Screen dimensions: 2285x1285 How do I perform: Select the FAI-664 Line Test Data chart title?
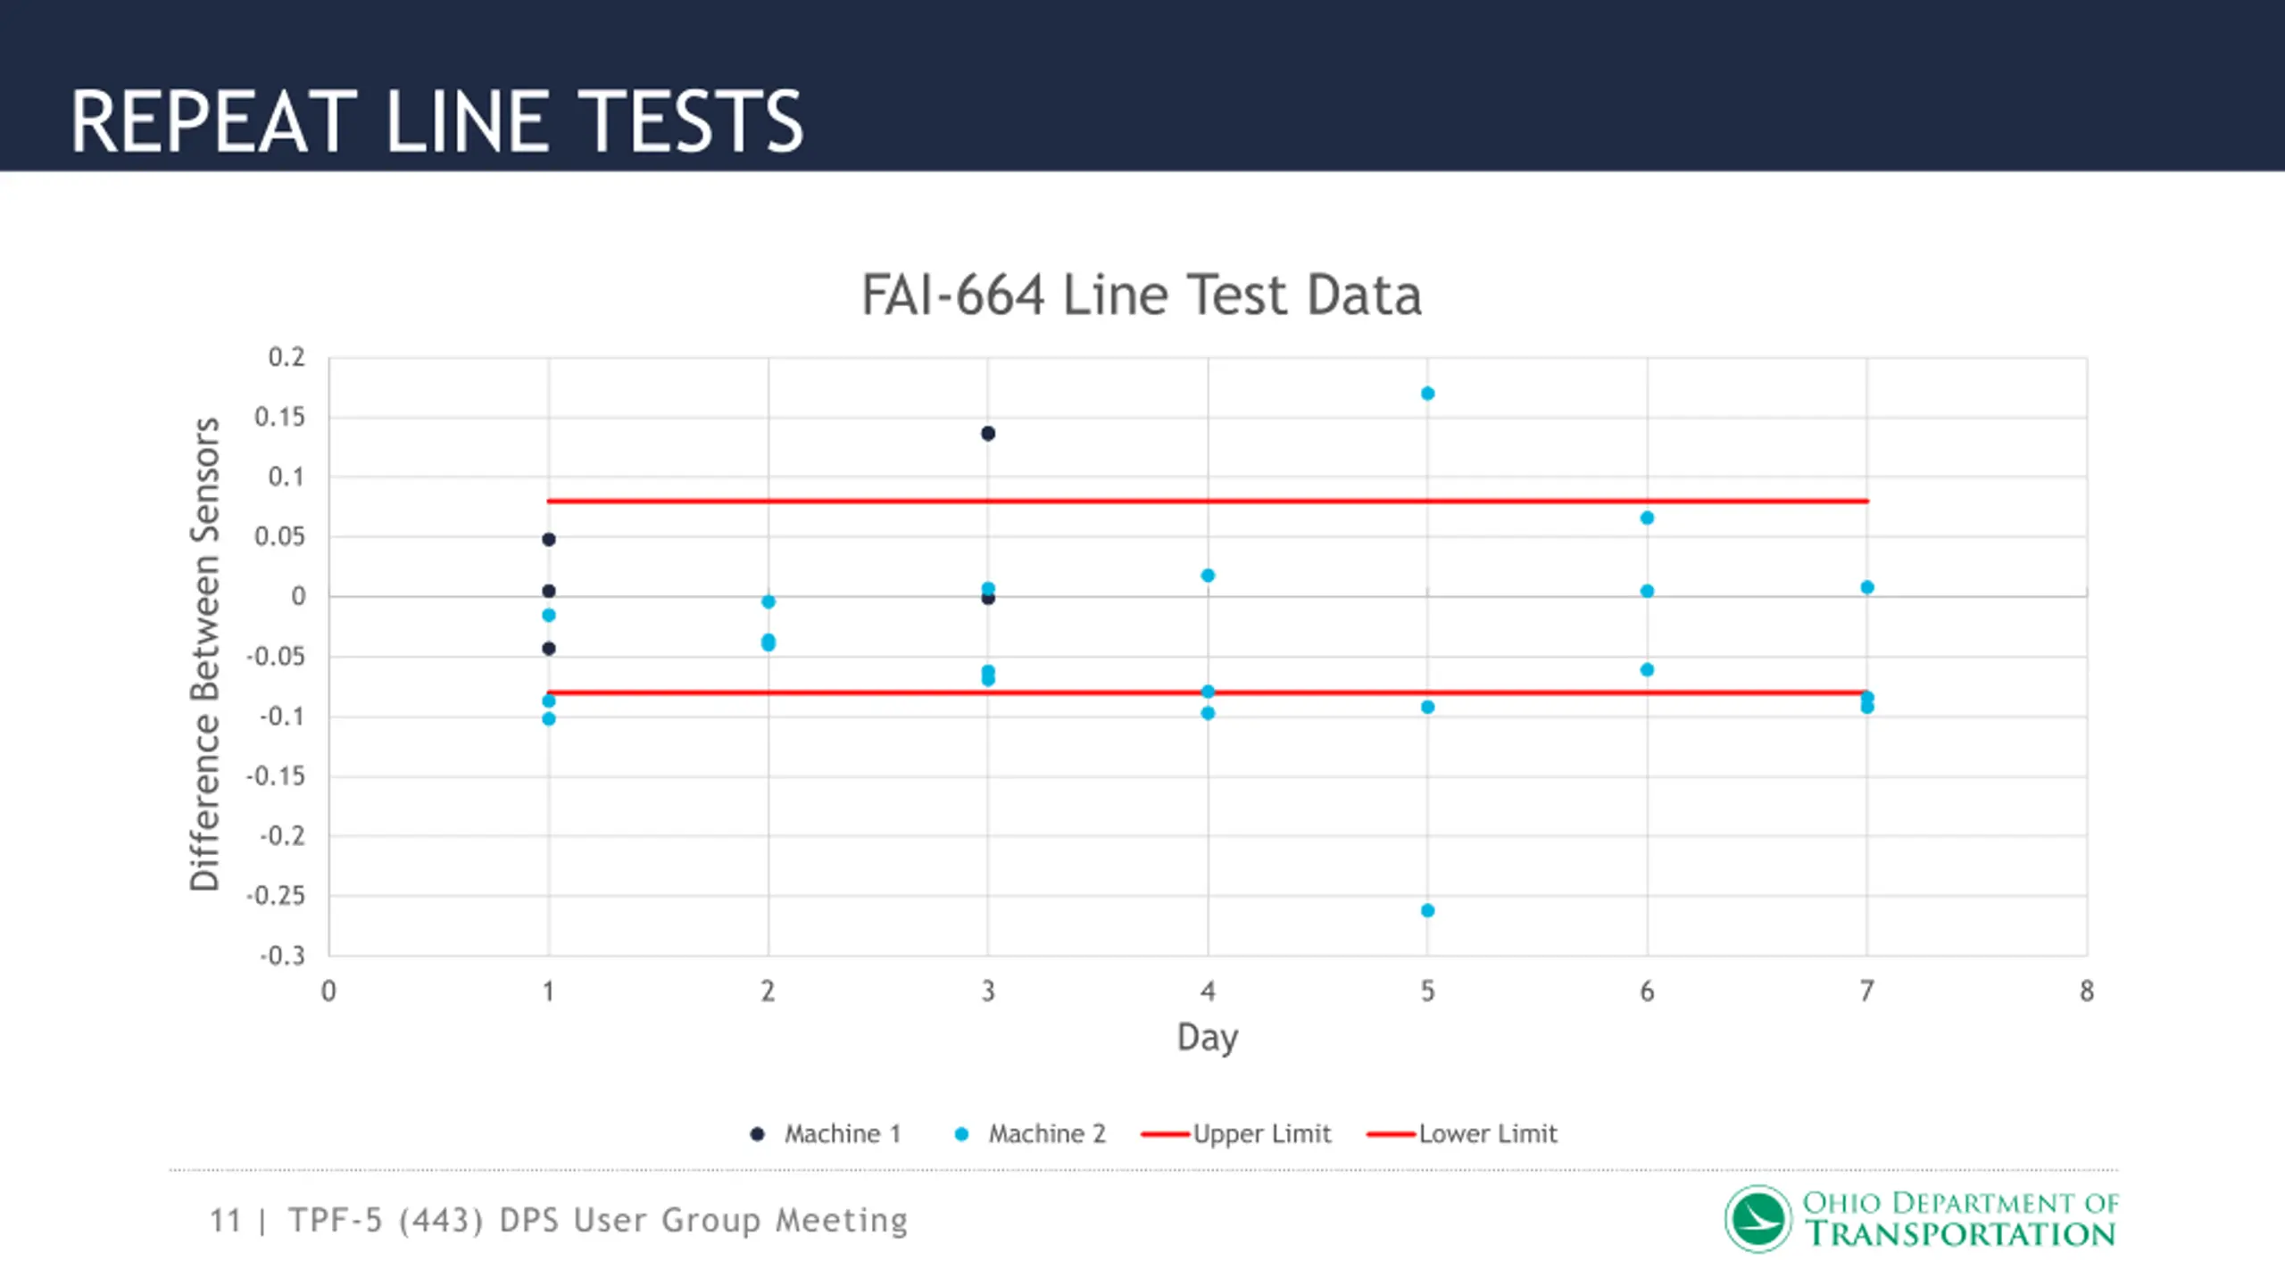coord(1141,294)
